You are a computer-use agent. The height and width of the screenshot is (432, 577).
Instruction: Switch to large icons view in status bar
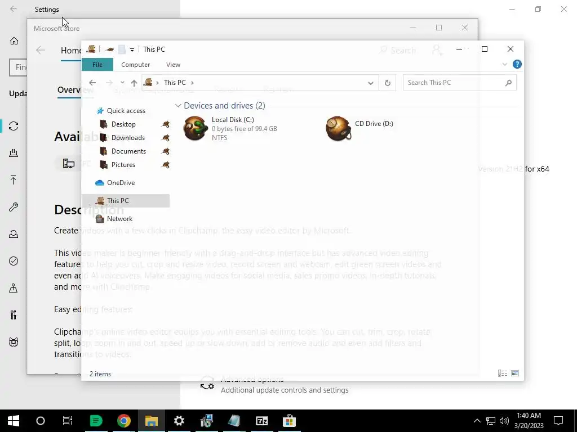(515, 373)
